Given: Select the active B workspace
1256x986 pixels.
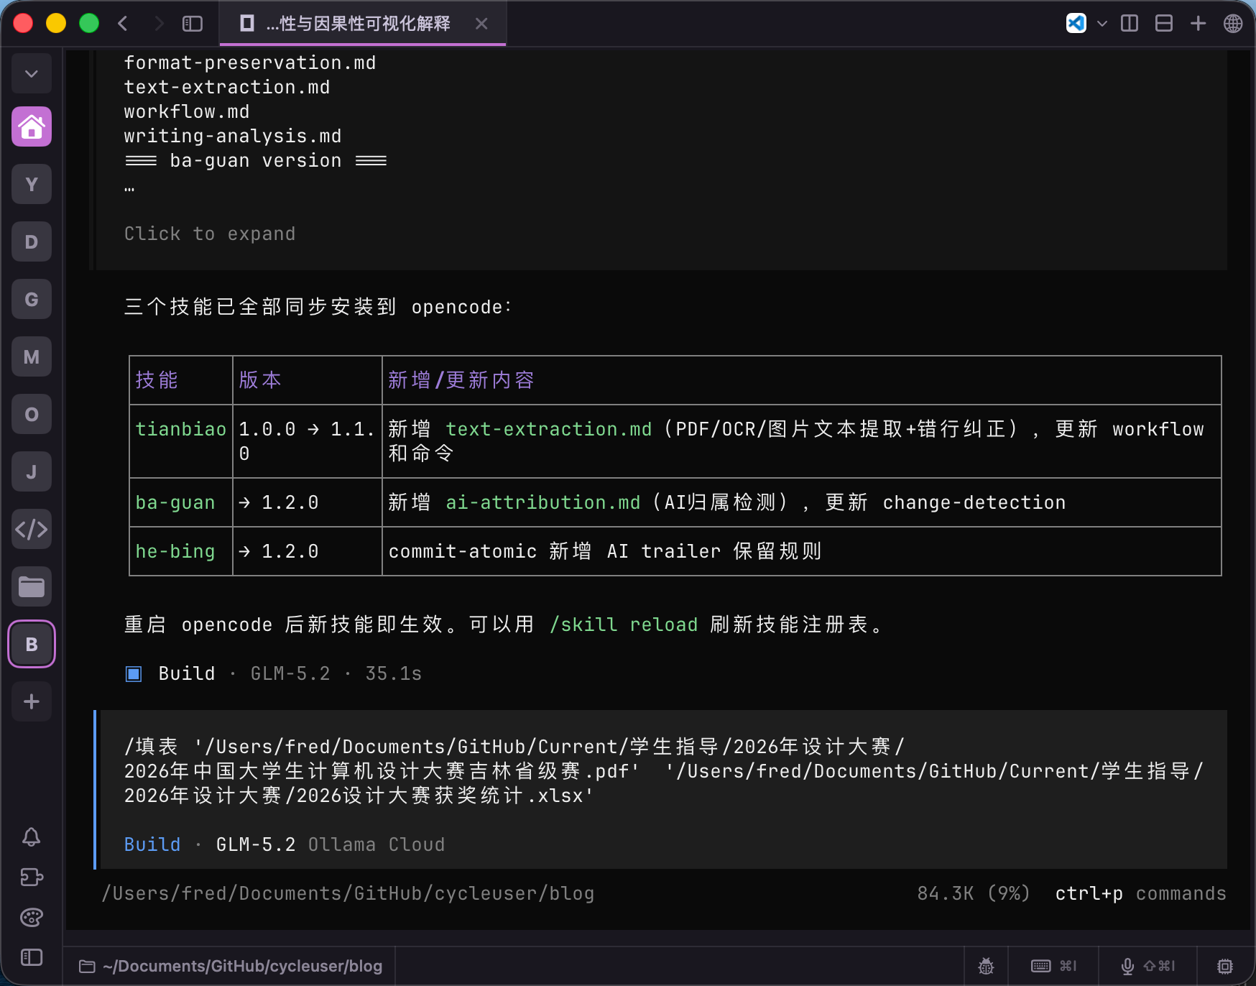Looking at the screenshot, I should pyautogui.click(x=32, y=645).
